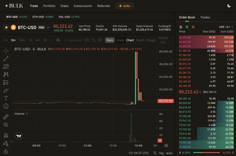Switch to the Depth tab

coord(140,40)
